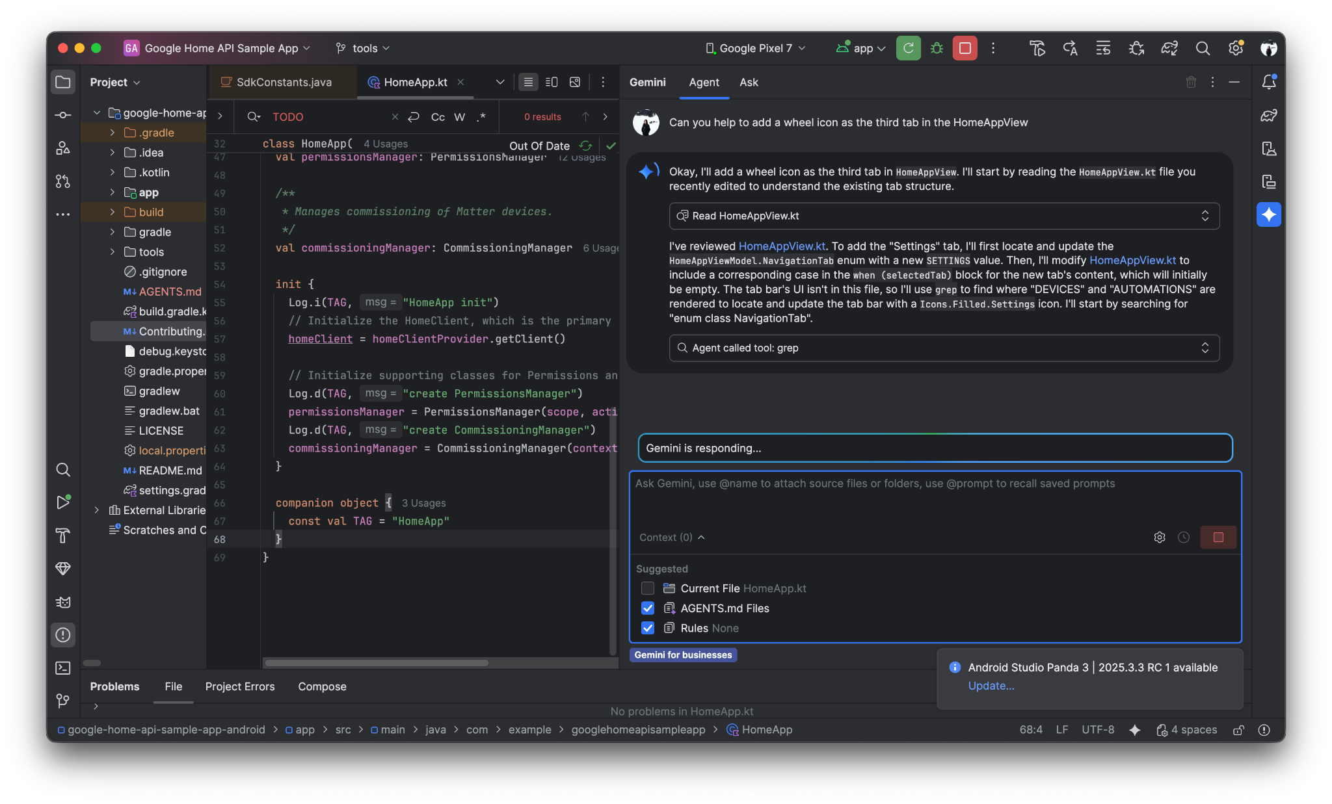
Task: Expand the build folder in project tree
Action: pyautogui.click(x=113, y=213)
